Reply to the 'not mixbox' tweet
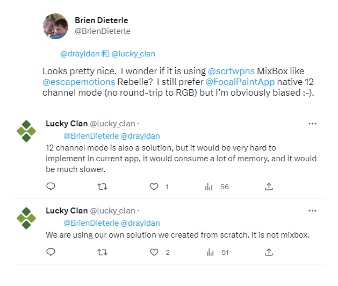Screen dimensions: 338x286 51,252
